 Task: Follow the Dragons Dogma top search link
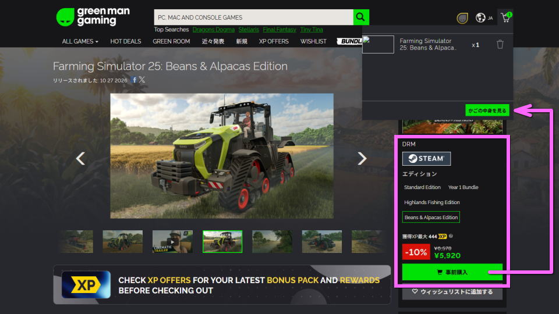point(214,30)
